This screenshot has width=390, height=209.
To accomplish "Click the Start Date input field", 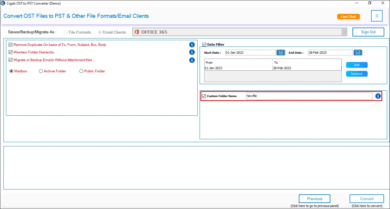I will point(250,53).
